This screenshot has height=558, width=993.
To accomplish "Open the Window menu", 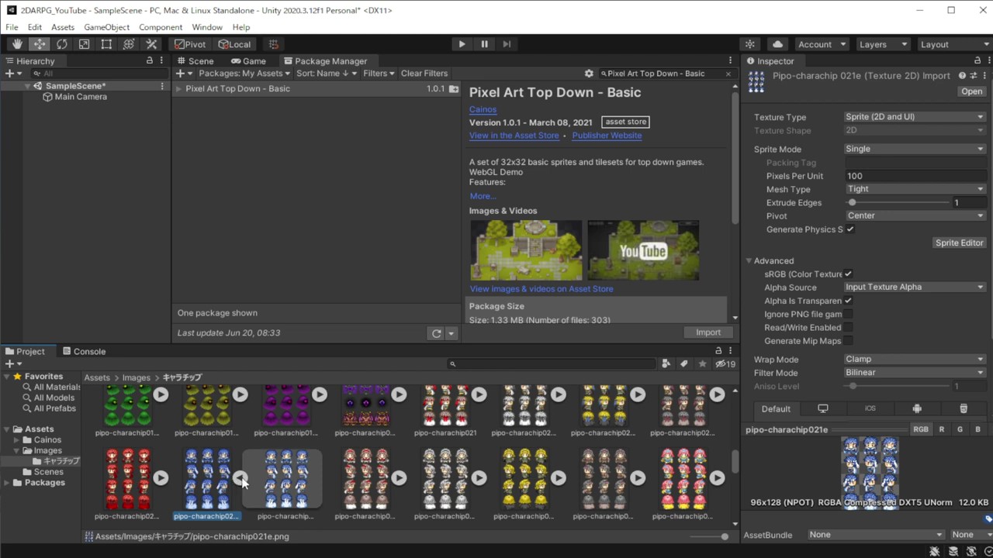I will pos(207,27).
